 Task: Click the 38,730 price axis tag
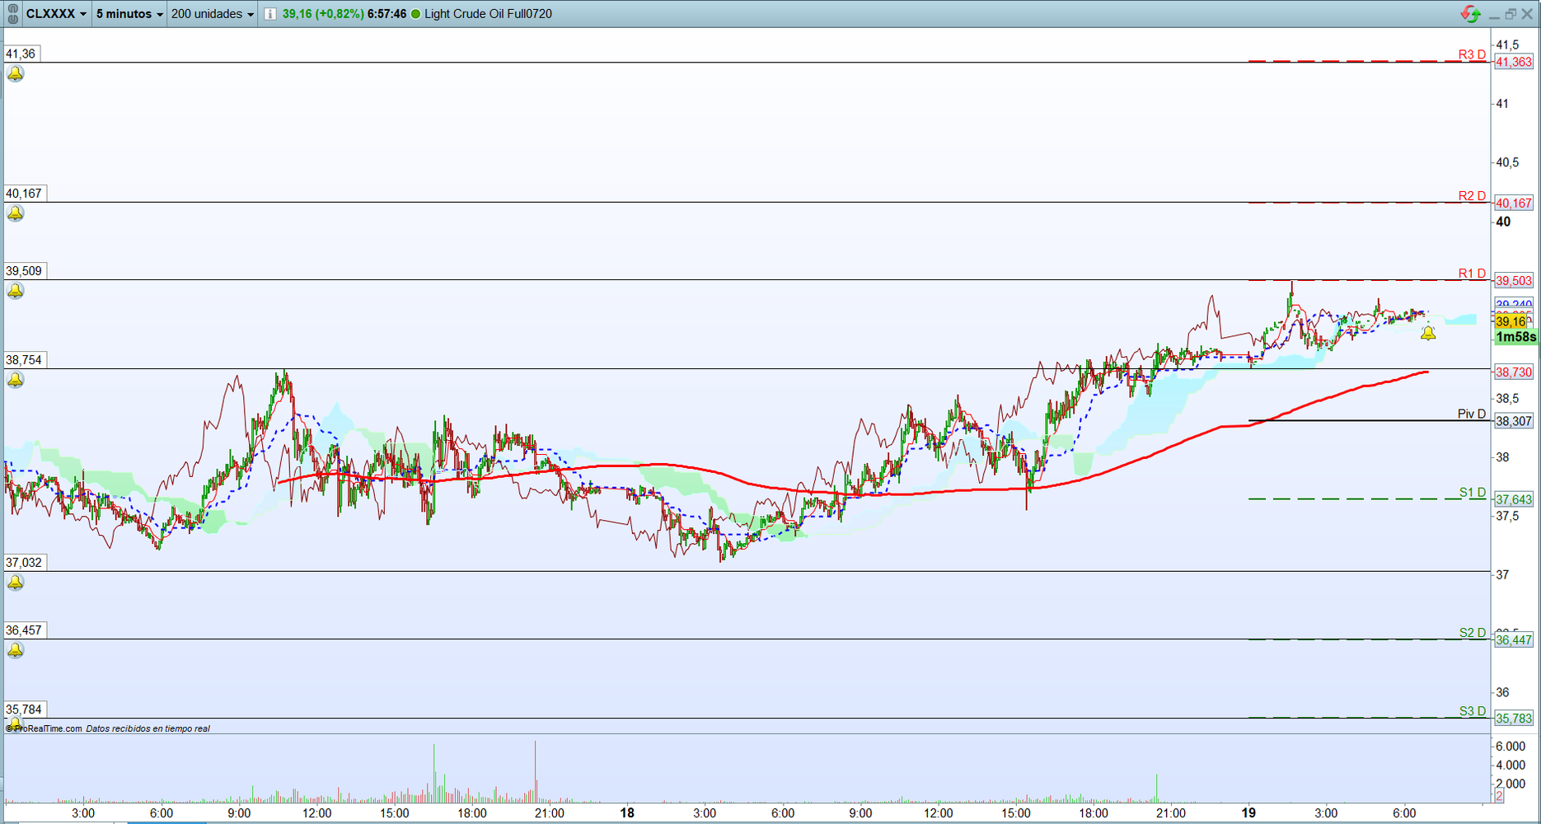pyautogui.click(x=1514, y=372)
